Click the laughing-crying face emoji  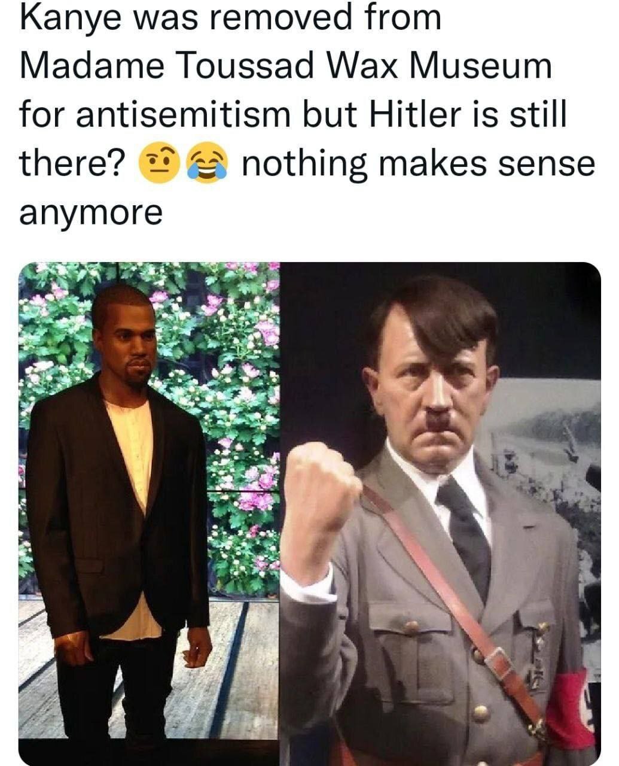(207, 163)
